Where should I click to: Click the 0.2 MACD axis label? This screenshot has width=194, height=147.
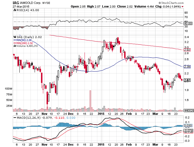pos(188,117)
